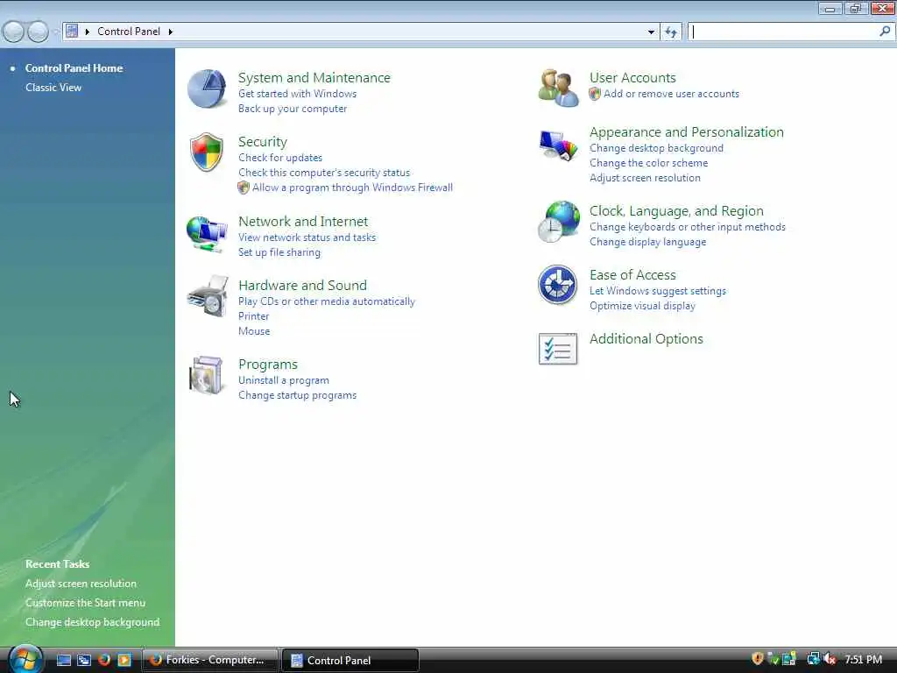
Task: Click the User Accounts people icon
Action: (x=558, y=88)
